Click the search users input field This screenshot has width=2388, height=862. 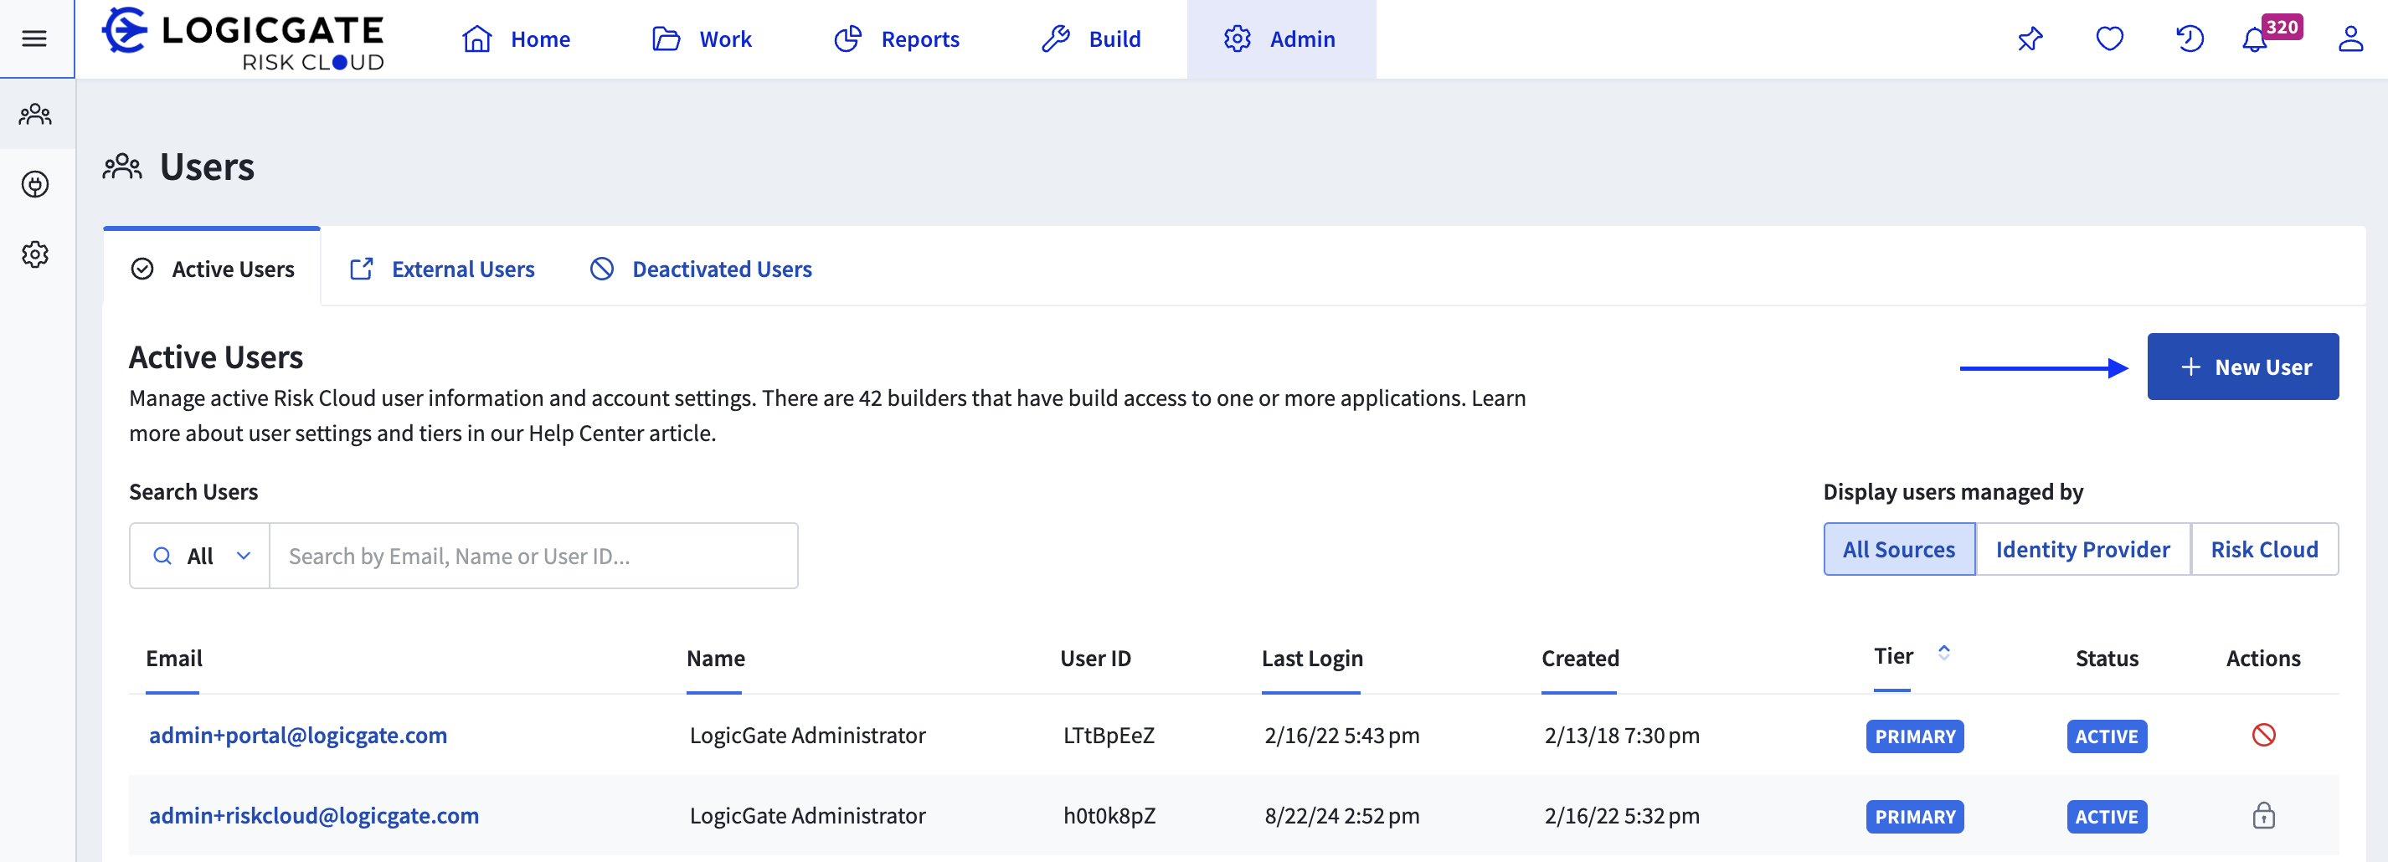click(x=533, y=557)
